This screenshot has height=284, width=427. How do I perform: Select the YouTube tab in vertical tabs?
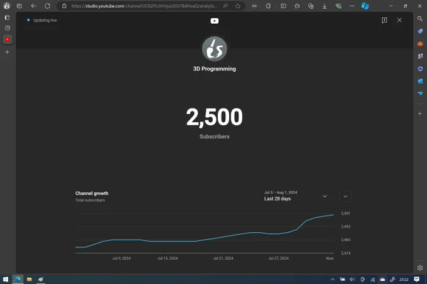click(x=8, y=39)
